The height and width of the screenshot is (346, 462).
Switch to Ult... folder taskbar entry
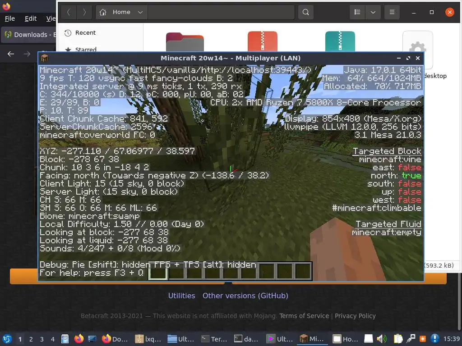[181, 339]
